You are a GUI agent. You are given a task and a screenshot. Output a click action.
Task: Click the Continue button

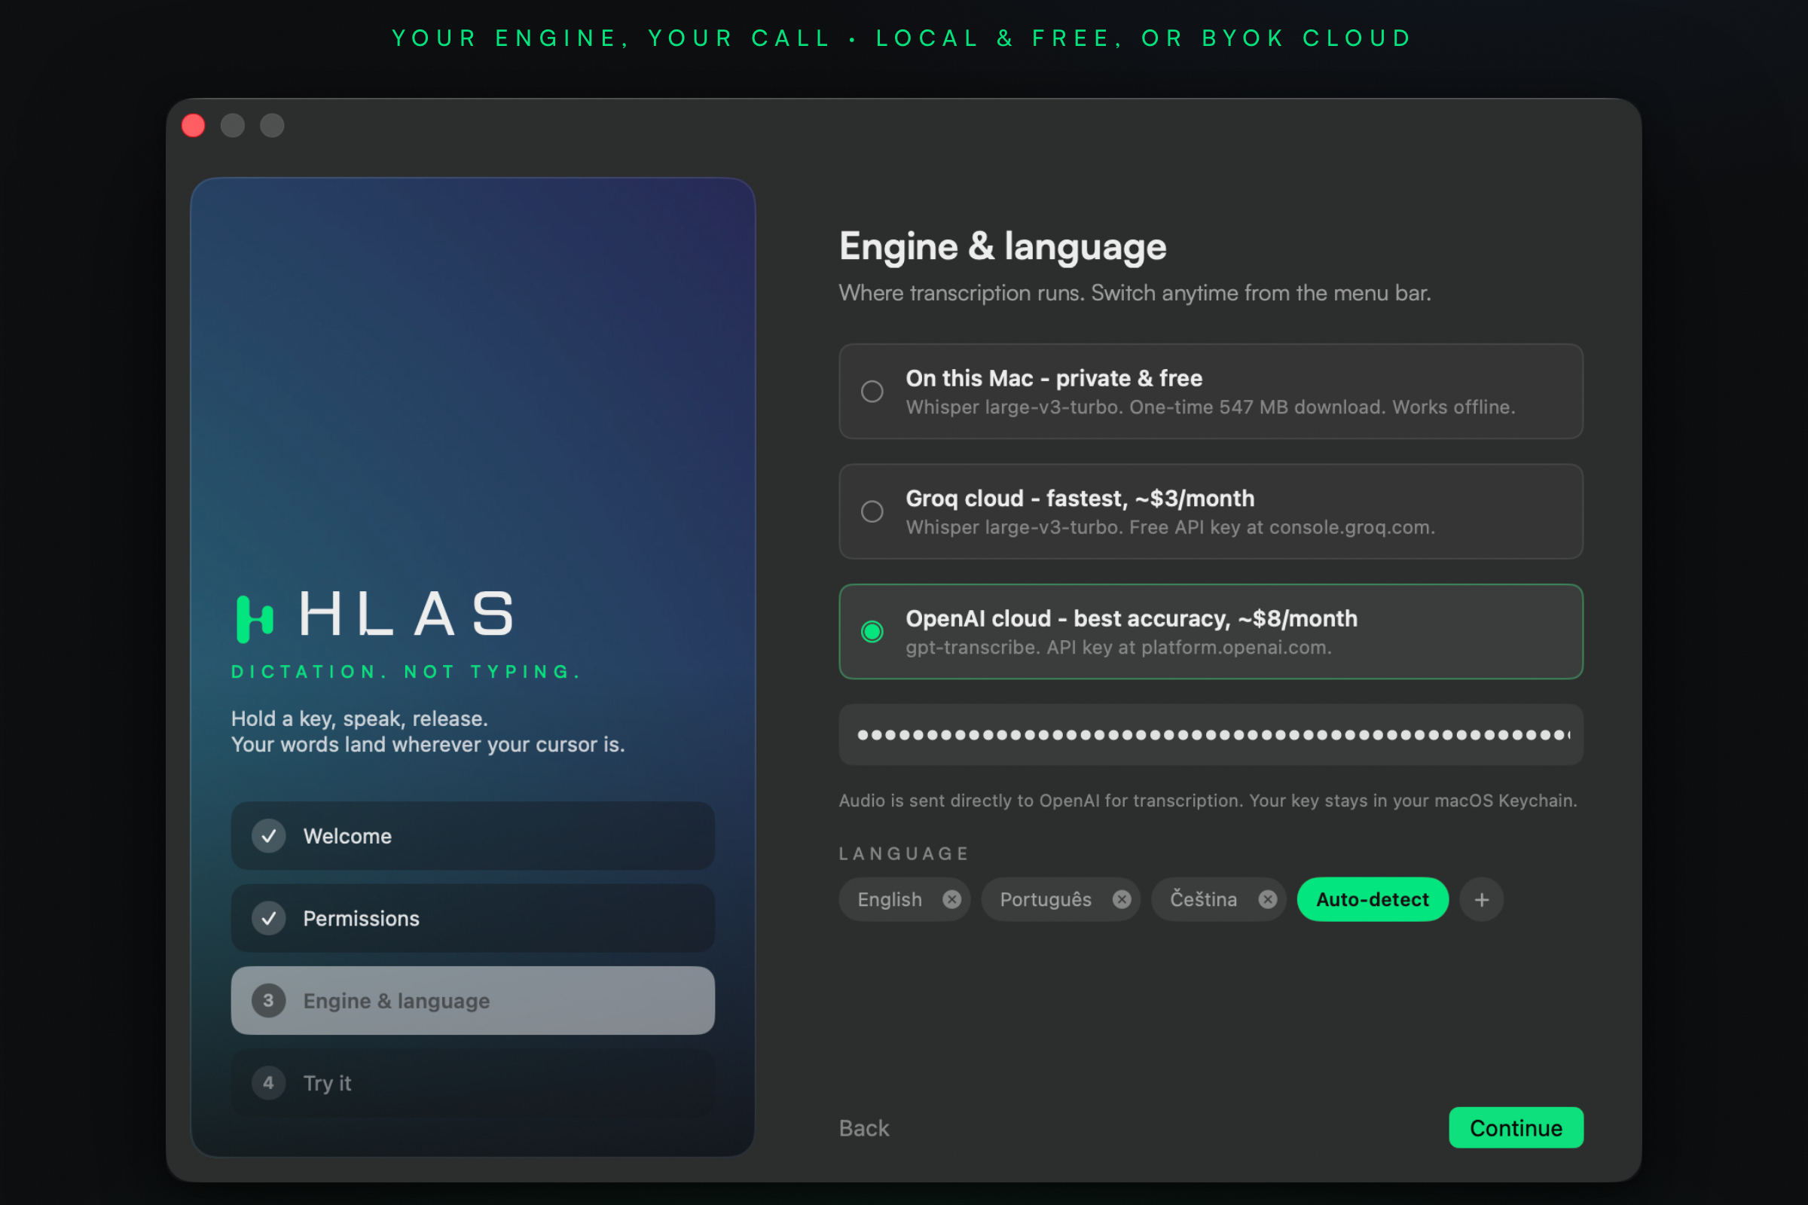tap(1516, 1128)
